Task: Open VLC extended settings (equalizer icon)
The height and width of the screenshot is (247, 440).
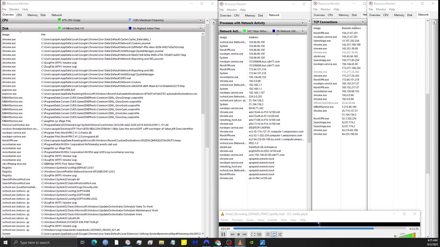Action: point(259,235)
